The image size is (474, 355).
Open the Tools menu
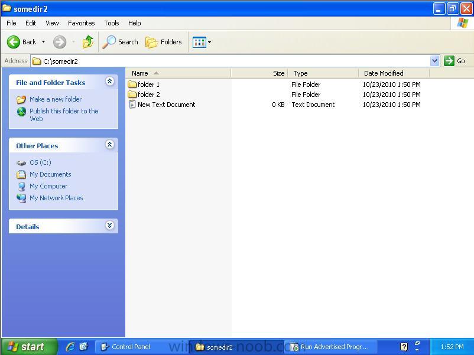point(112,23)
